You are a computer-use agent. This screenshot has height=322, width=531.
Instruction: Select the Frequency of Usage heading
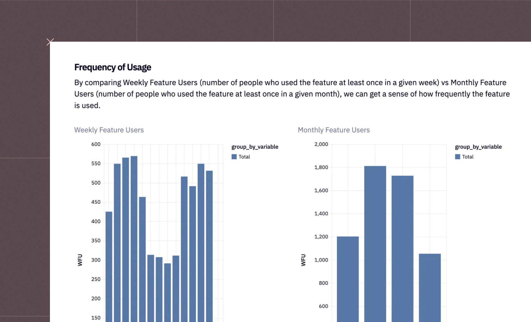click(113, 67)
